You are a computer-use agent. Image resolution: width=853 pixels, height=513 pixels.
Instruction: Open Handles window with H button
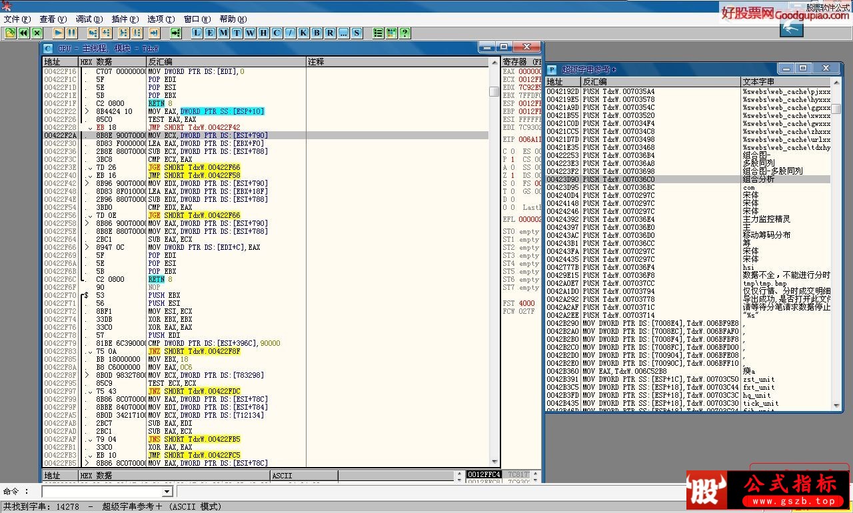coord(264,33)
